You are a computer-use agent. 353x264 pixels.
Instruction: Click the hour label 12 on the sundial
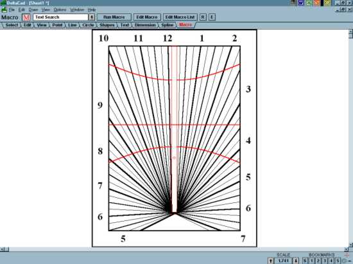pos(168,39)
